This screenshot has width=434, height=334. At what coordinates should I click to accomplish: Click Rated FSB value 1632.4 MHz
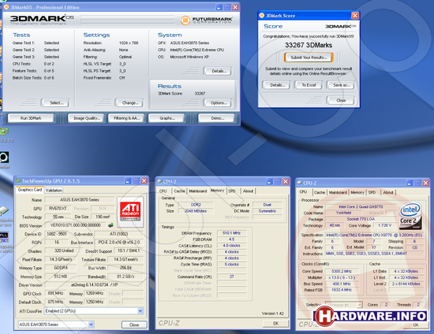click(x=342, y=290)
